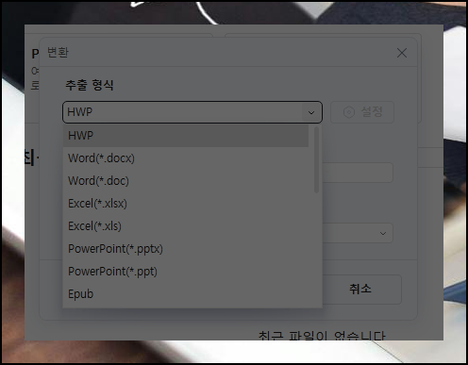Screen dimensions: 468x365
Task: Close the 변환 dialog with the X
Action: tap(402, 53)
